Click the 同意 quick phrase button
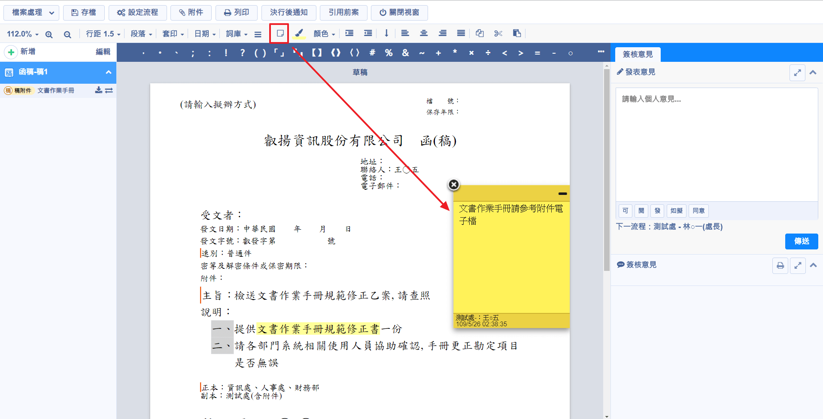 pyautogui.click(x=698, y=211)
